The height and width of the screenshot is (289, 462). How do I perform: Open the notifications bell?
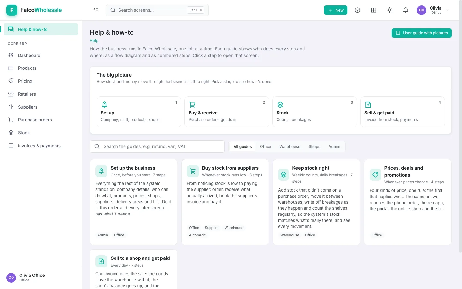[x=406, y=10]
